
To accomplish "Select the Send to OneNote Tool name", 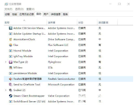I will tap(27, 85).
